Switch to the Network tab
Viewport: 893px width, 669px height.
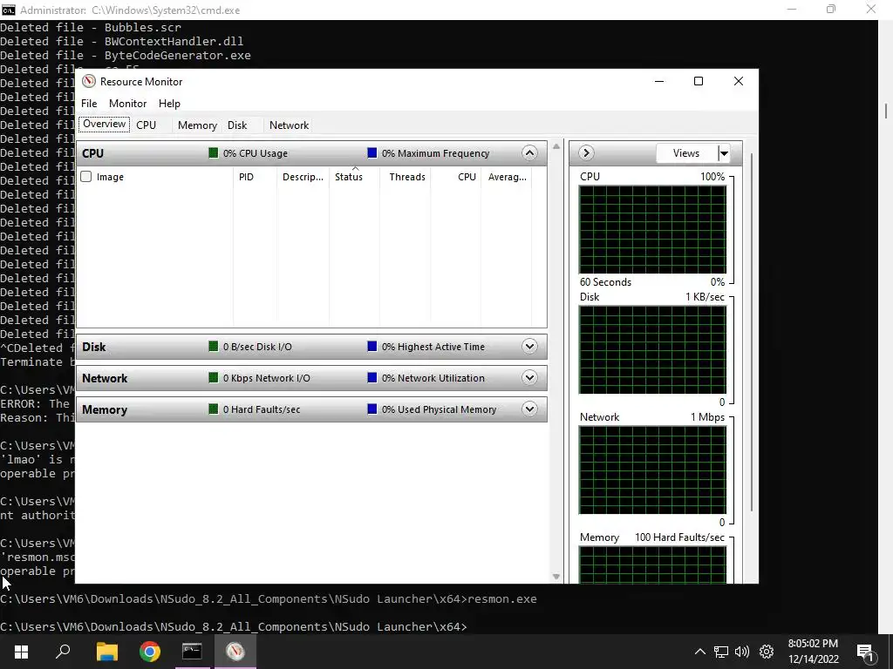pyautogui.click(x=289, y=125)
